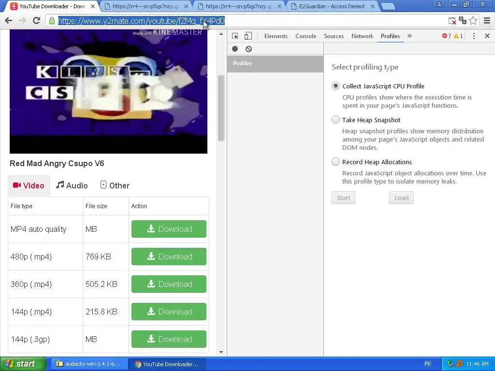Click the Chrome user profile icon

coord(439,4)
